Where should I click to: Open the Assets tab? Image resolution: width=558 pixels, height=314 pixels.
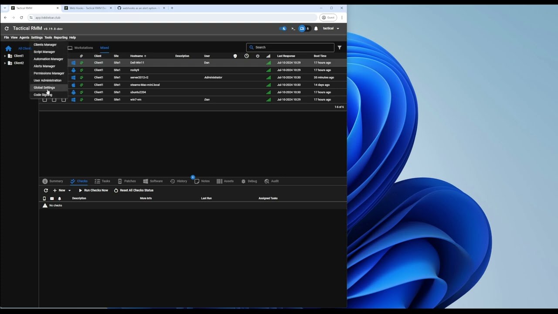(x=225, y=181)
